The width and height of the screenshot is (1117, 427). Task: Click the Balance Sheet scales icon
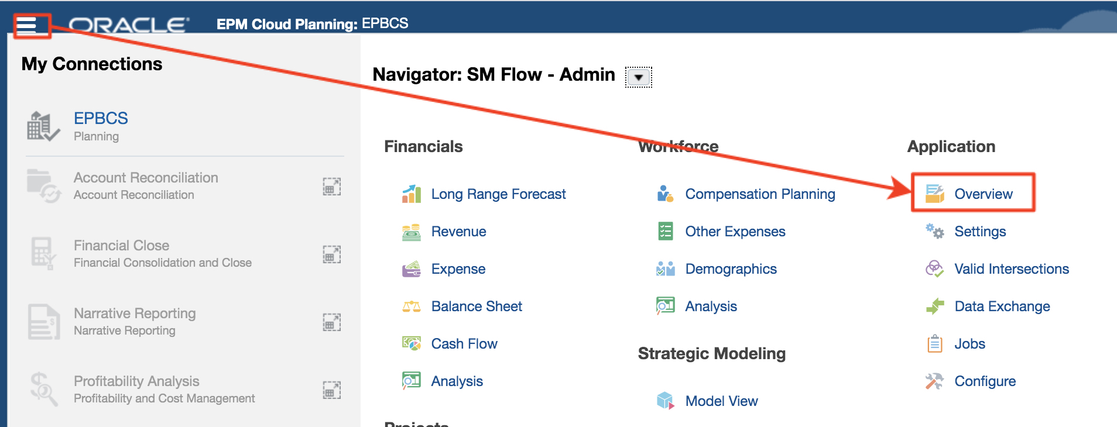coord(412,307)
